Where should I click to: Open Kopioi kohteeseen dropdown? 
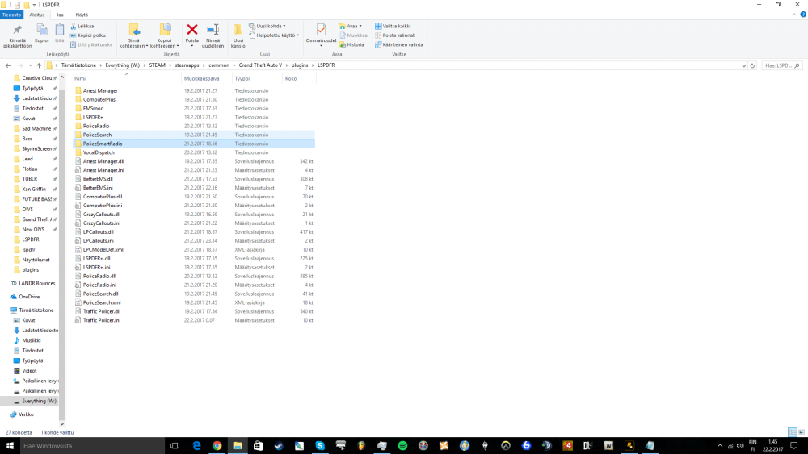point(164,36)
